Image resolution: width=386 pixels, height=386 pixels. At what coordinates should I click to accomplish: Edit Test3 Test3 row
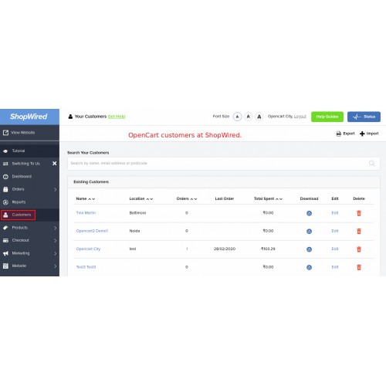coord(335,267)
